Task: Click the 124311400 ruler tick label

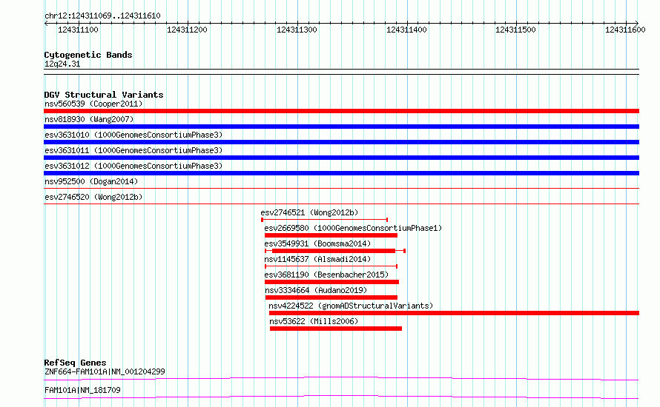Action: (x=406, y=30)
